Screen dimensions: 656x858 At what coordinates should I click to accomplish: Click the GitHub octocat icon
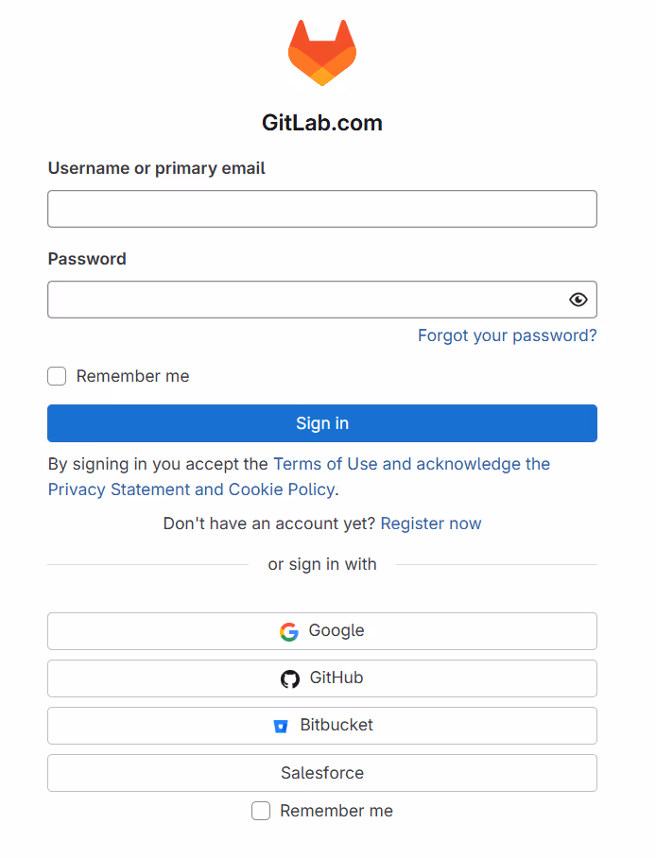pyautogui.click(x=290, y=679)
